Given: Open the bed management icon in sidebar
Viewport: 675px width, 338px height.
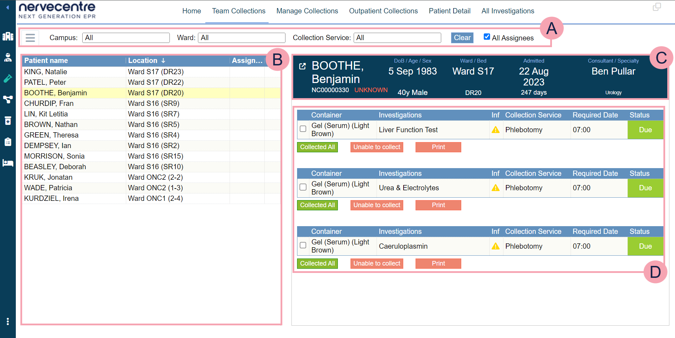Looking at the screenshot, I should (x=8, y=163).
